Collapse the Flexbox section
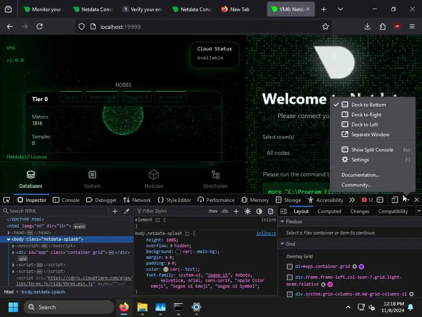The height and width of the screenshot is (317, 422). click(x=282, y=222)
